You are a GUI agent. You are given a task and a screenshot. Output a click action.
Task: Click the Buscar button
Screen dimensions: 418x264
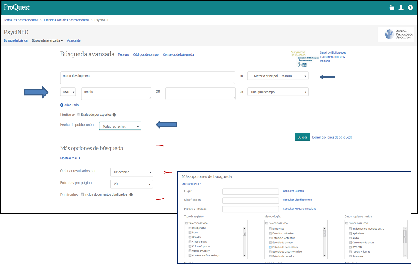click(x=302, y=137)
